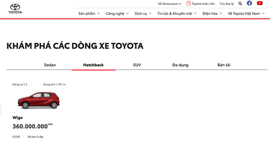Expand Tin tức & Khuyến mãi menu
This screenshot has width=270, height=152.
177,13
